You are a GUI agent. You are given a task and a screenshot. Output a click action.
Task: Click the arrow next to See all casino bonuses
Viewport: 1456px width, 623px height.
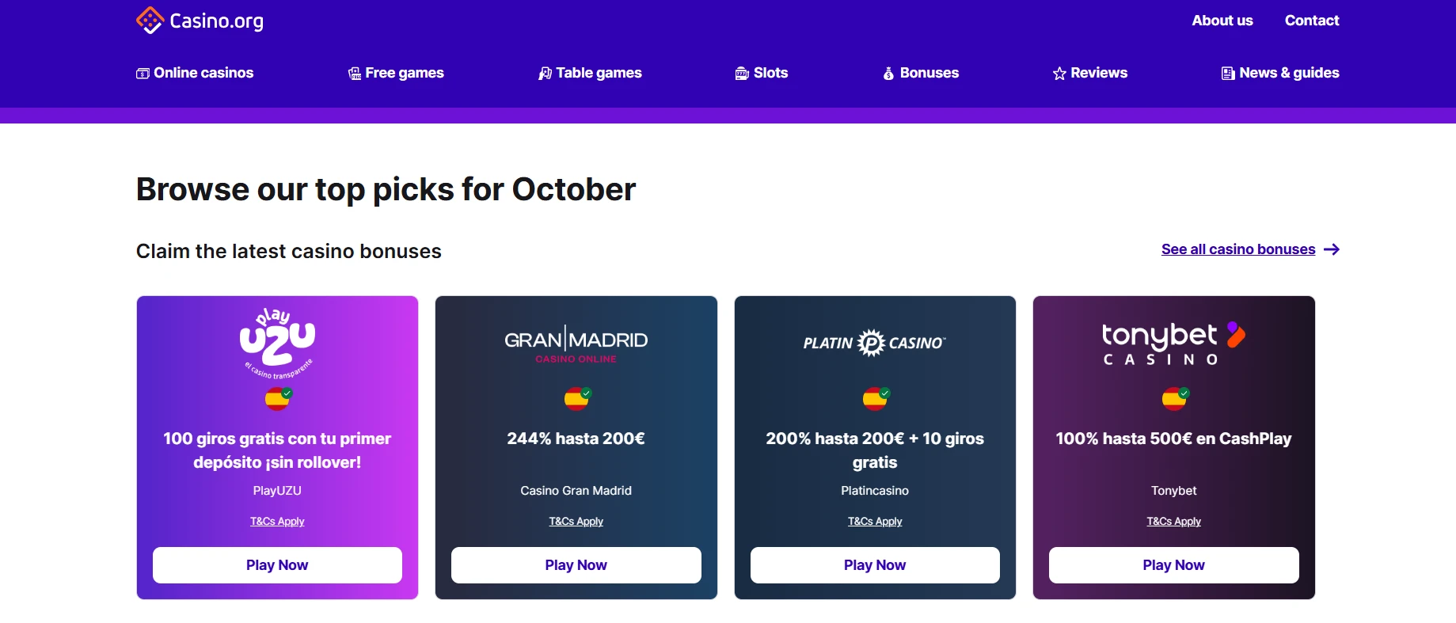coord(1332,249)
